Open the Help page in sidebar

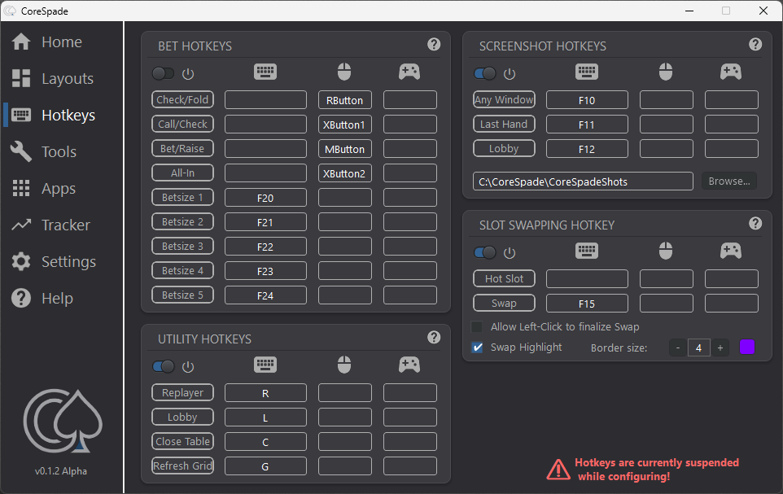coord(42,298)
